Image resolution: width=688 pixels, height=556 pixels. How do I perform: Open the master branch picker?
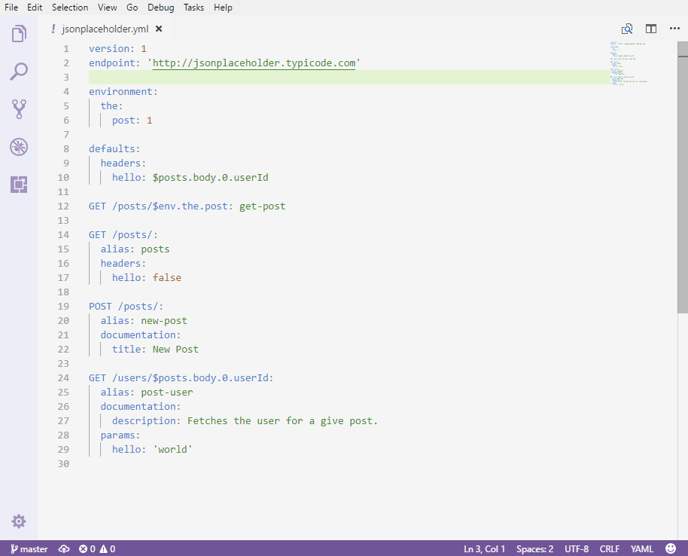click(29, 548)
